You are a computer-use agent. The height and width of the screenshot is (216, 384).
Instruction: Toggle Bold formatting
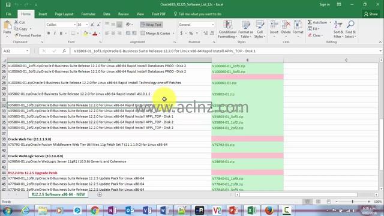(x=49, y=33)
